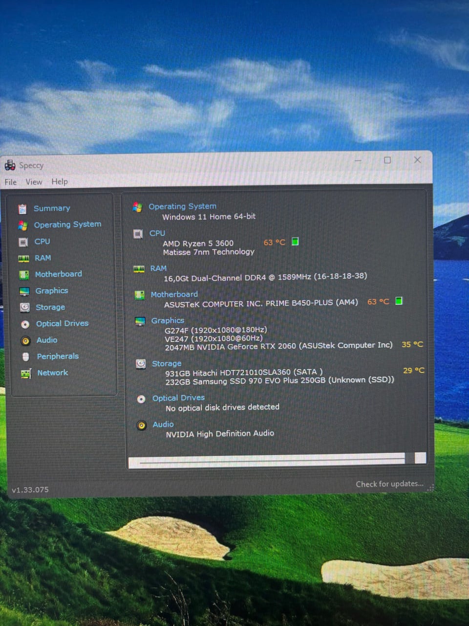Click the NVIDIA GeForce RTX 2060 entry

(278, 346)
